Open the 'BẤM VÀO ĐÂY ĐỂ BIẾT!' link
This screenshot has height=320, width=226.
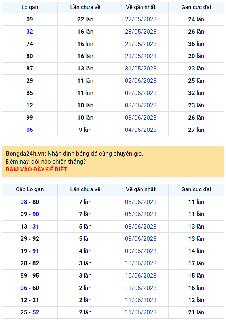(x=37, y=170)
